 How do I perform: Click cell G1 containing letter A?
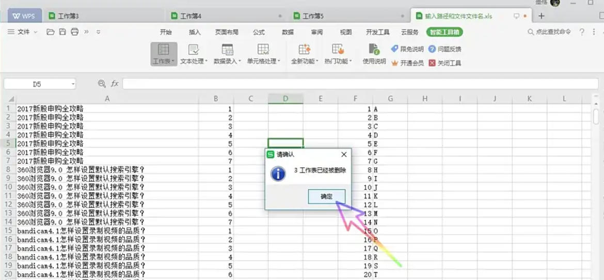click(390, 108)
